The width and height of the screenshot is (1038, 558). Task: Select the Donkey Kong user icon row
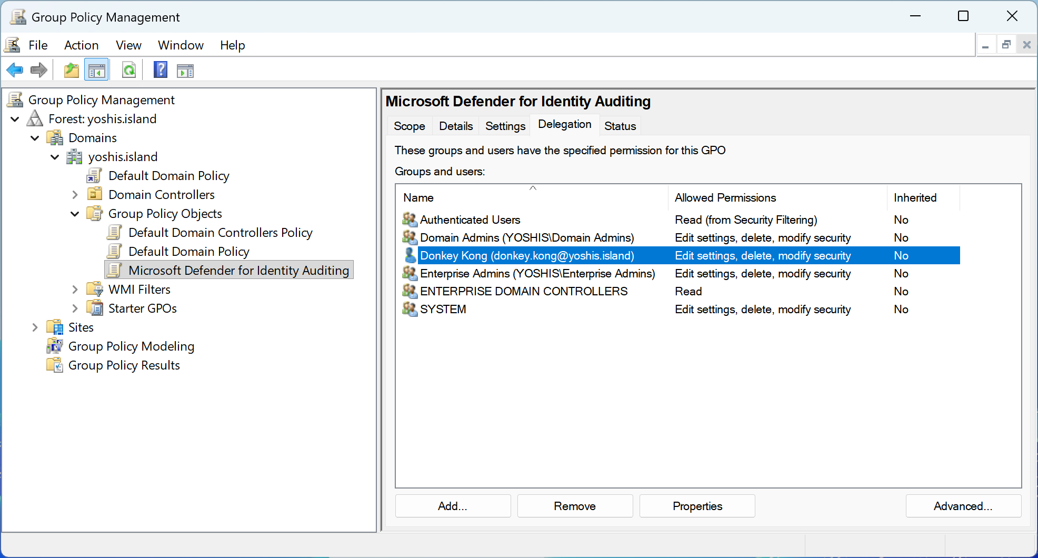[x=410, y=256]
